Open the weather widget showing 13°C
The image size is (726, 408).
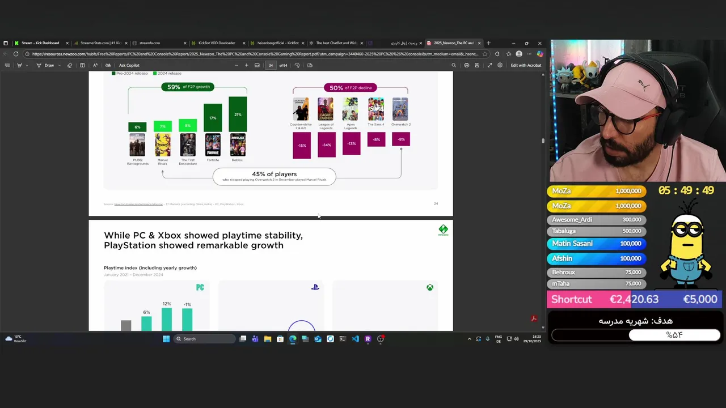[x=16, y=339]
